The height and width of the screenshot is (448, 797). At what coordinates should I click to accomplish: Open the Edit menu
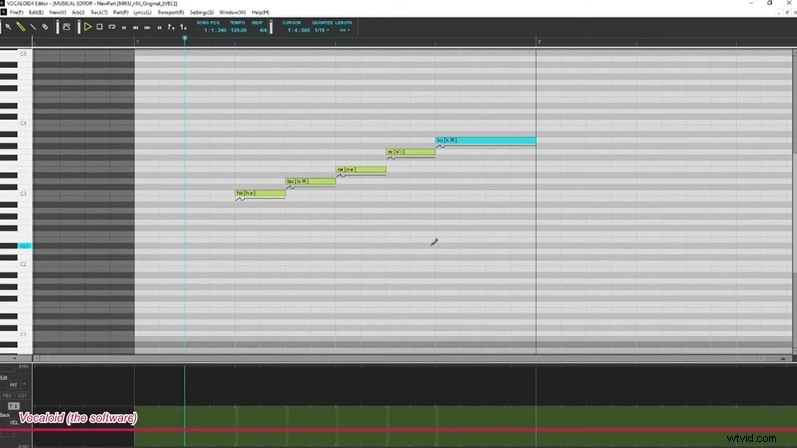coord(36,12)
